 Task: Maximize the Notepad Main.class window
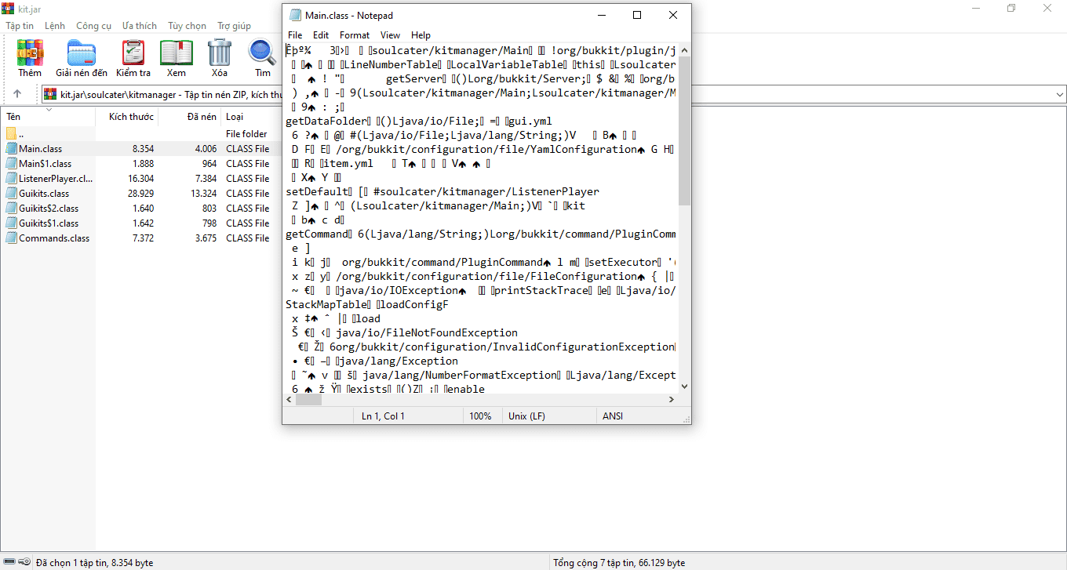click(637, 15)
